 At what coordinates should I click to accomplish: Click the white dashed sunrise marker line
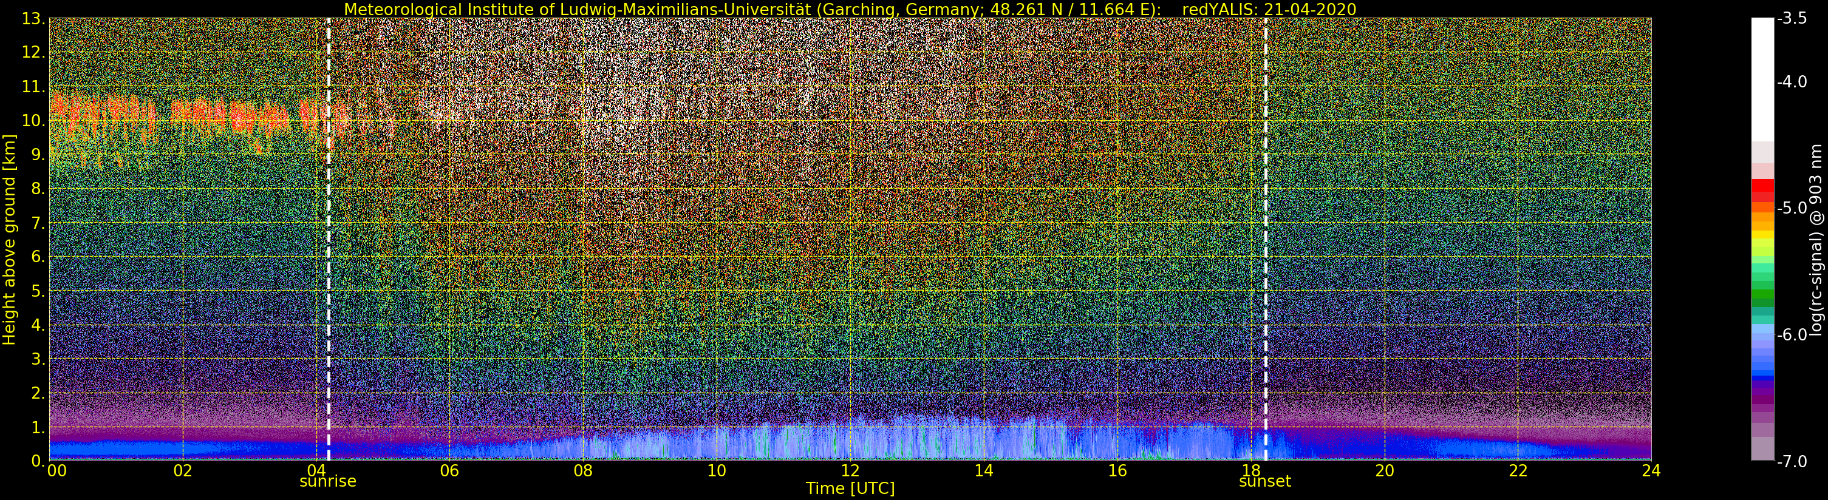point(329,239)
